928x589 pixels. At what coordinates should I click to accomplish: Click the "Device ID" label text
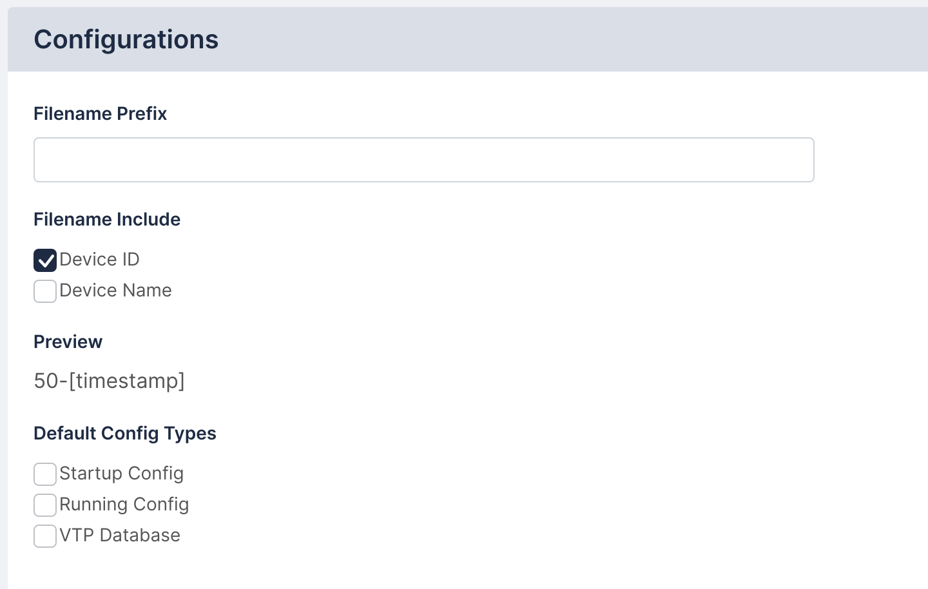tap(99, 260)
